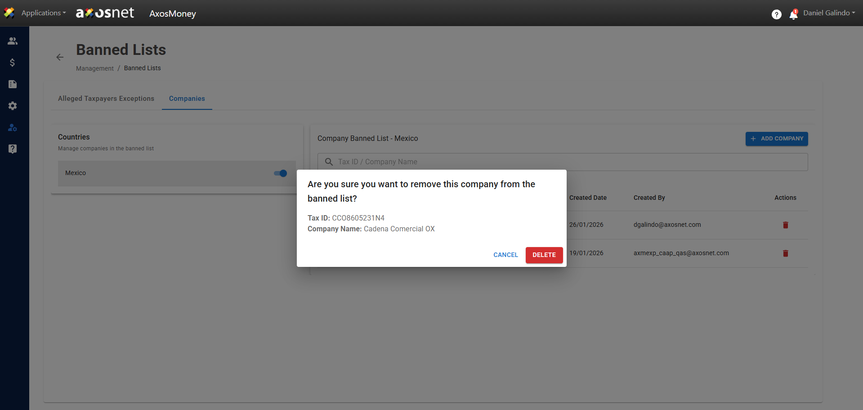Screen dimensions: 863x410
Task: Switch to Alleged Taxpayers Exceptions tab
Action: [106, 99]
